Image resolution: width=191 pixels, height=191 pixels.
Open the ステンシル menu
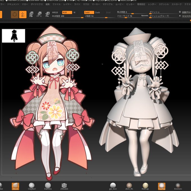coord(164,4)
